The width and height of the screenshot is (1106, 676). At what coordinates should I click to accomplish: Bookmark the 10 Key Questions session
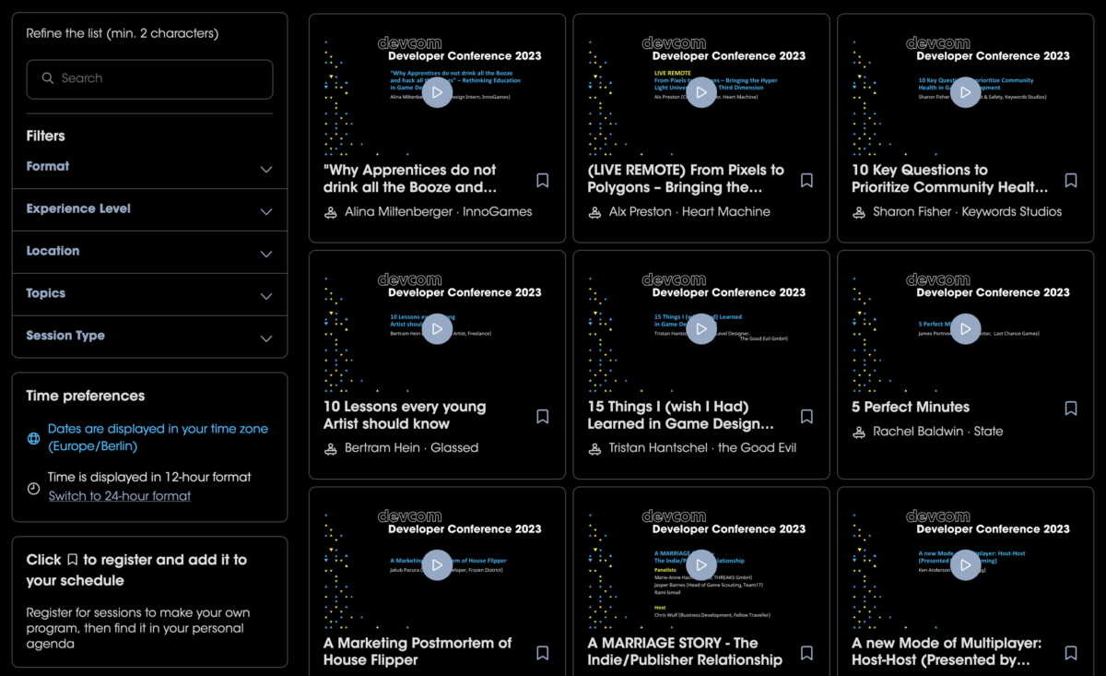[x=1070, y=180]
